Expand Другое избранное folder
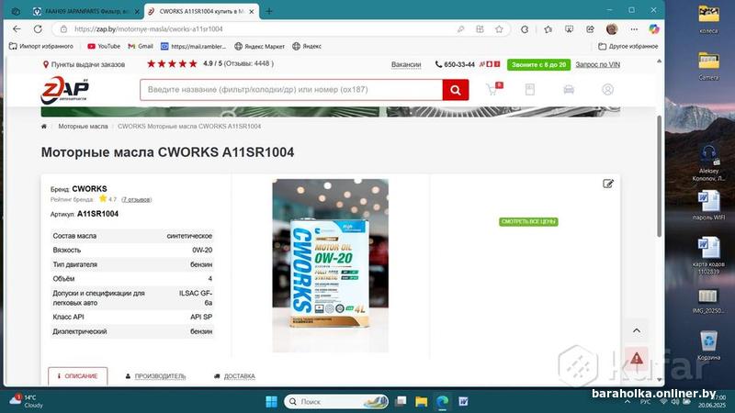The width and height of the screenshot is (735, 413). tap(628, 47)
